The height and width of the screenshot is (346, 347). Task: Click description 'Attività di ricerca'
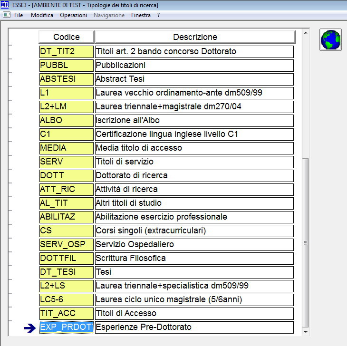(194, 189)
